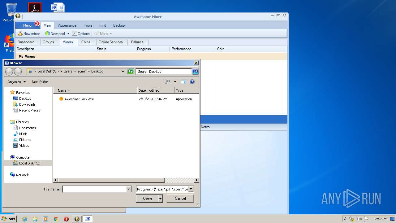
Task: Sort by Description column in Awesome Miner
Action: 55,49
